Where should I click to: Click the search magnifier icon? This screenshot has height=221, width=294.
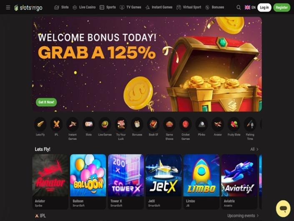238,8
